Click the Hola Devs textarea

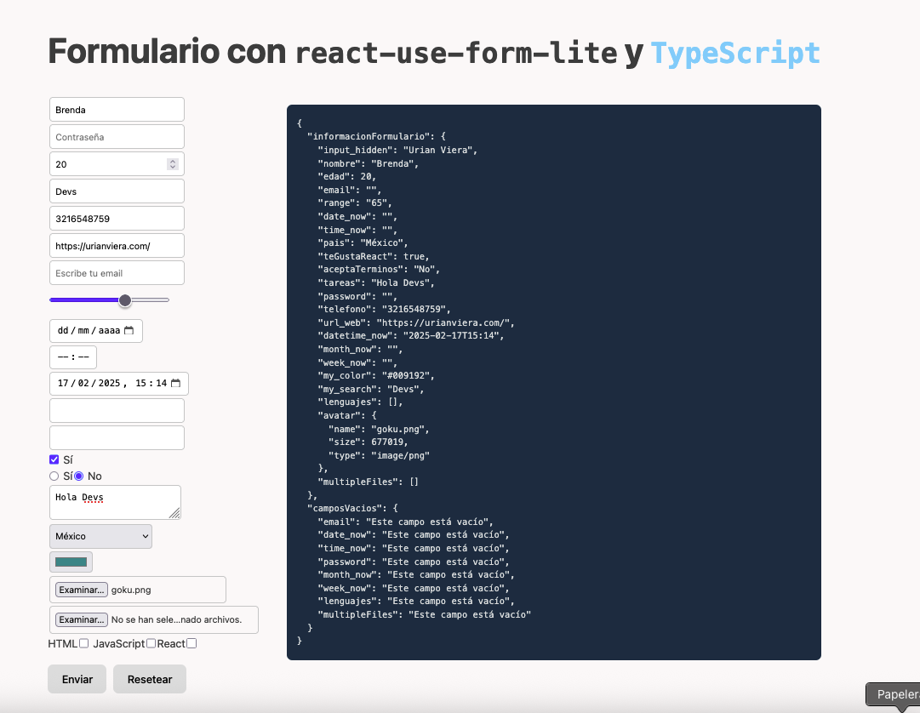[115, 503]
